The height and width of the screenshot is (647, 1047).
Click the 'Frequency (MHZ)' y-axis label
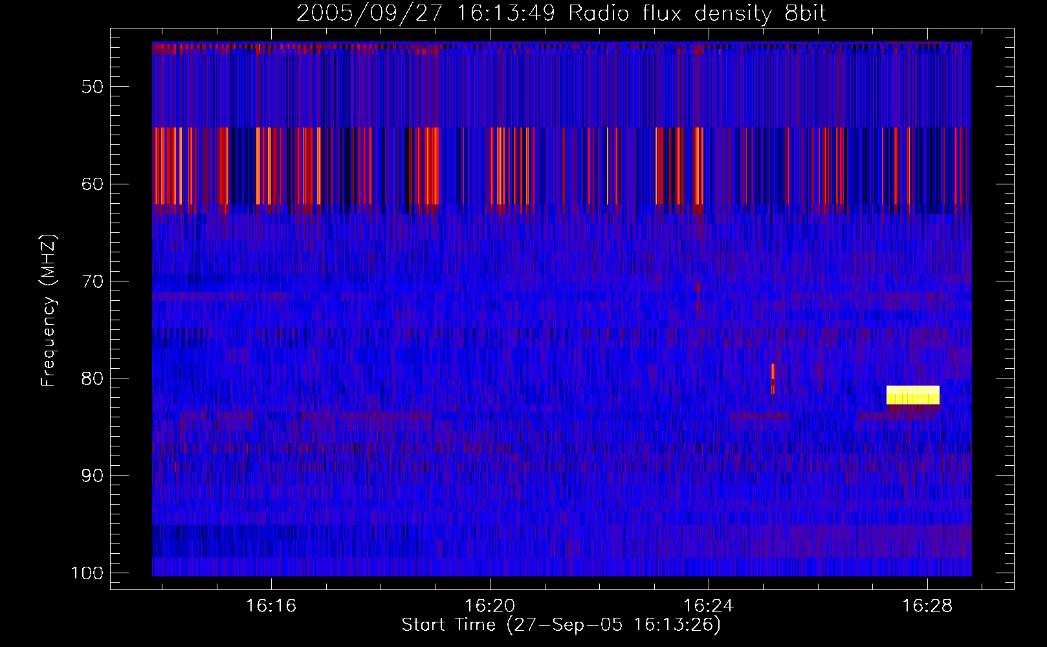49,311
